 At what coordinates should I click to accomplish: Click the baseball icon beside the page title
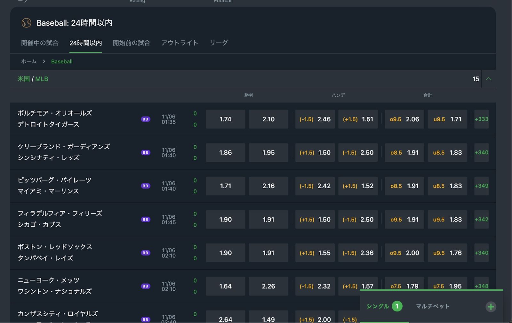tap(26, 23)
